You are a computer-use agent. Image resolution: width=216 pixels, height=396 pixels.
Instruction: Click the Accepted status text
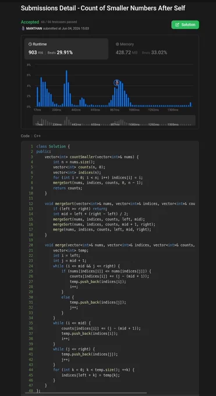30,22
